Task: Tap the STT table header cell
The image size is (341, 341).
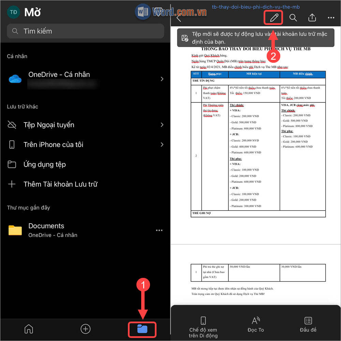Action: tap(196, 74)
